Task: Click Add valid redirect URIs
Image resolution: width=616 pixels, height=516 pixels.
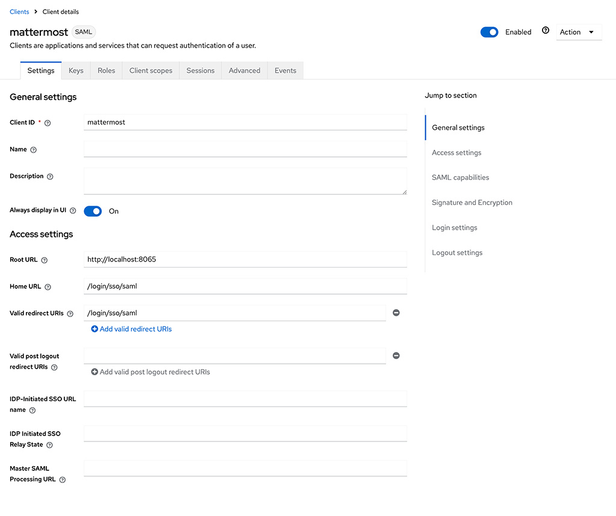Action: [131, 329]
